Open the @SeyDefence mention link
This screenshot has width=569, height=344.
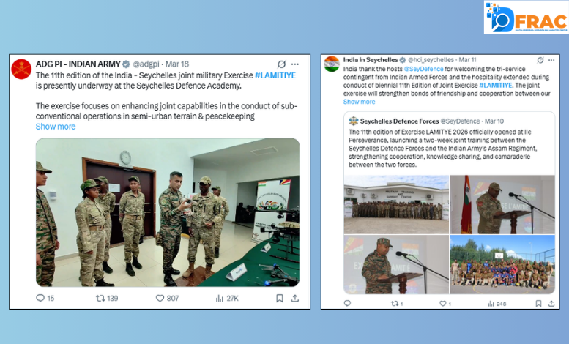pyautogui.click(x=423, y=69)
